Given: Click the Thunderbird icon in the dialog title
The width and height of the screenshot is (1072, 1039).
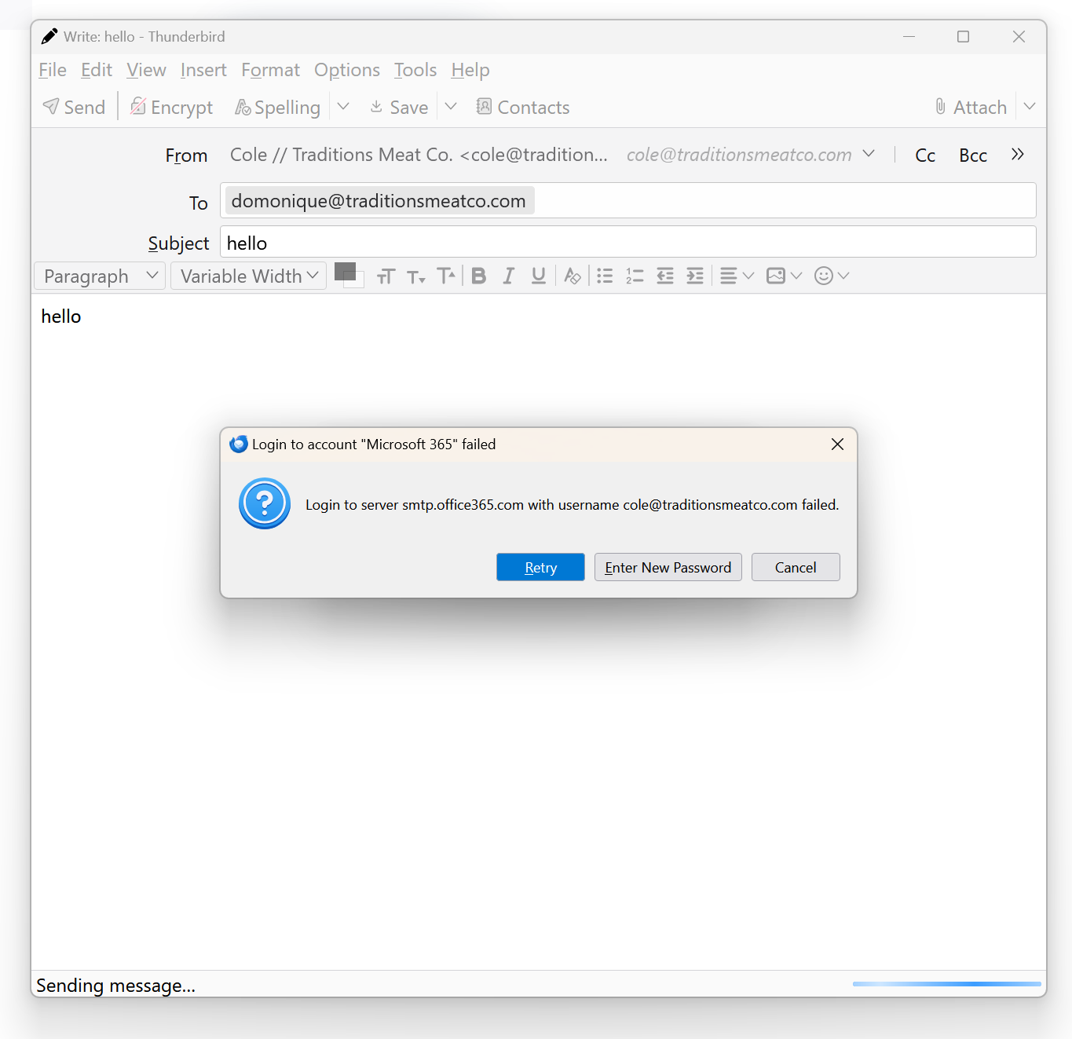Looking at the screenshot, I should (x=239, y=445).
